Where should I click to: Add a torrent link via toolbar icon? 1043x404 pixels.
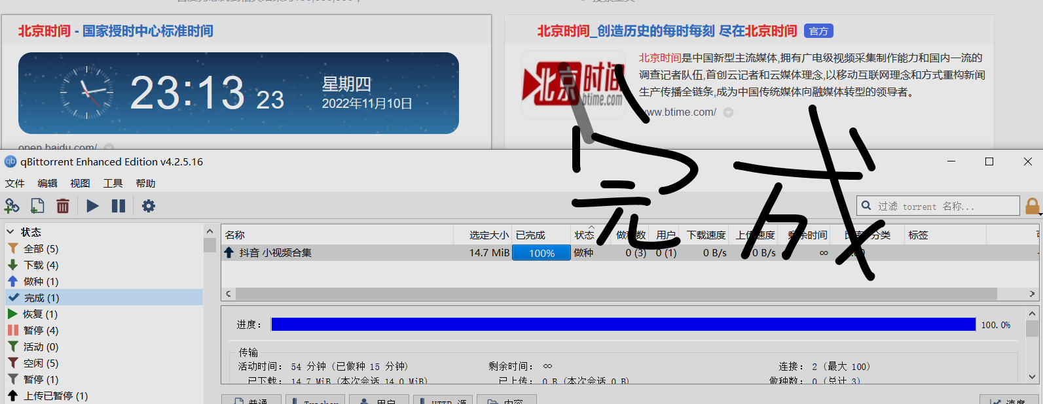[12, 206]
